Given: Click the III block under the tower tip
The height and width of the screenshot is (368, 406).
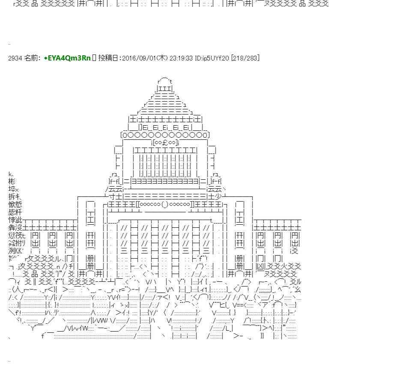Looking at the screenshot, I should coord(165,89).
